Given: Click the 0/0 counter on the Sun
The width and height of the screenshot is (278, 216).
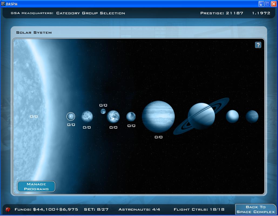Looking at the screenshot, I should [x=34, y=116].
